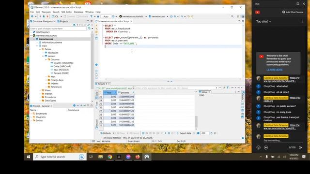Open the percents column header dropdown
The width and height of the screenshot is (310, 174).
pos(133,92)
